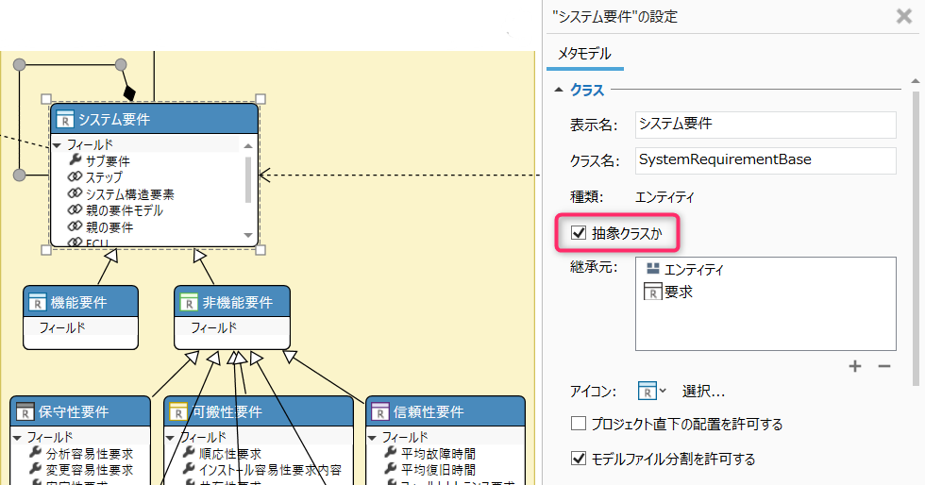Toggle the 抽象クラスか checkbox

578,232
